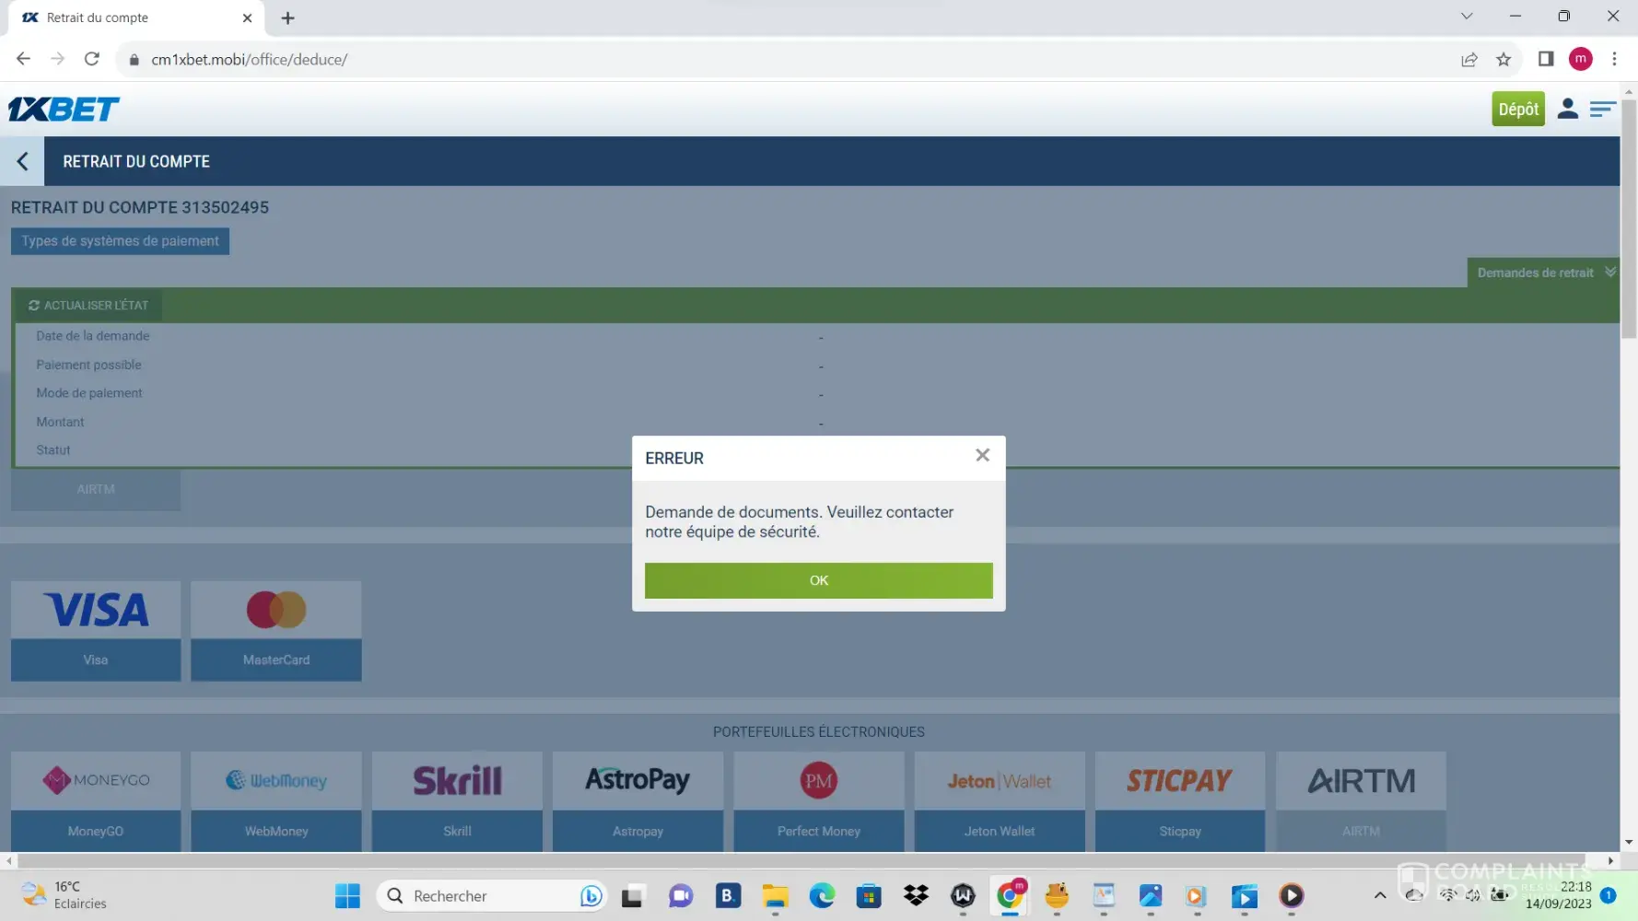This screenshot has width=1638, height=921.
Task: Share this page icon
Action: (1469, 60)
